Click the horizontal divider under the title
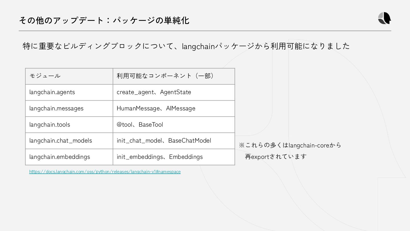 pos(205,31)
